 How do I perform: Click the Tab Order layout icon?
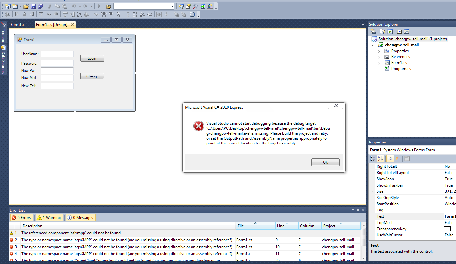pos(193,14)
